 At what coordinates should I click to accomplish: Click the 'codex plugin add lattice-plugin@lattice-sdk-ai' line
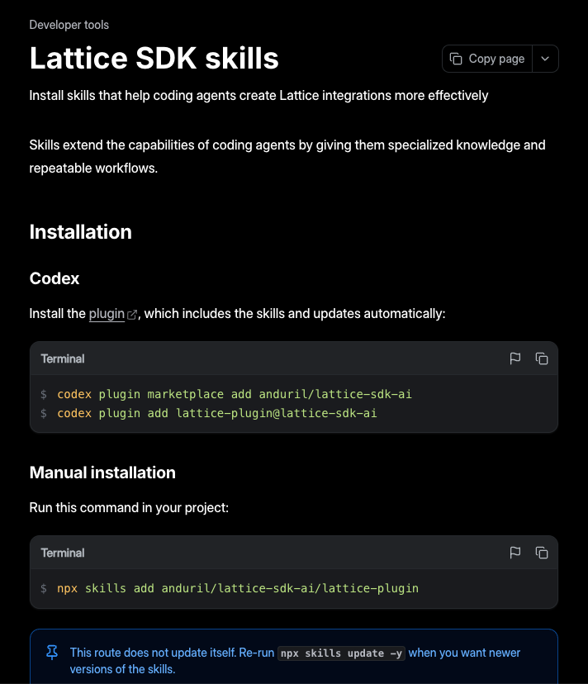coord(217,413)
